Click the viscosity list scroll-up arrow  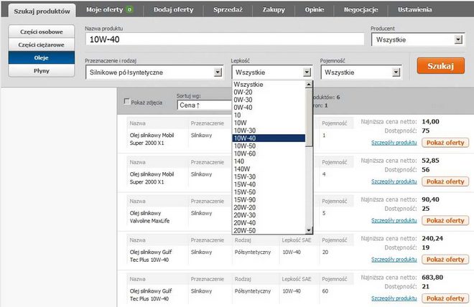[x=309, y=85]
